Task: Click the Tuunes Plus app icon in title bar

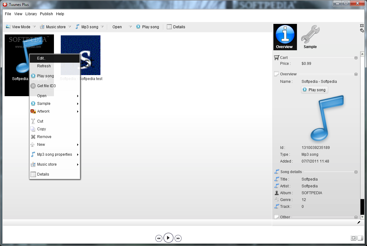Action: [x=5, y=4]
